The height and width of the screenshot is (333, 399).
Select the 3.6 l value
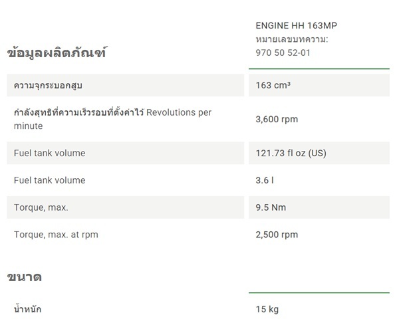(263, 180)
